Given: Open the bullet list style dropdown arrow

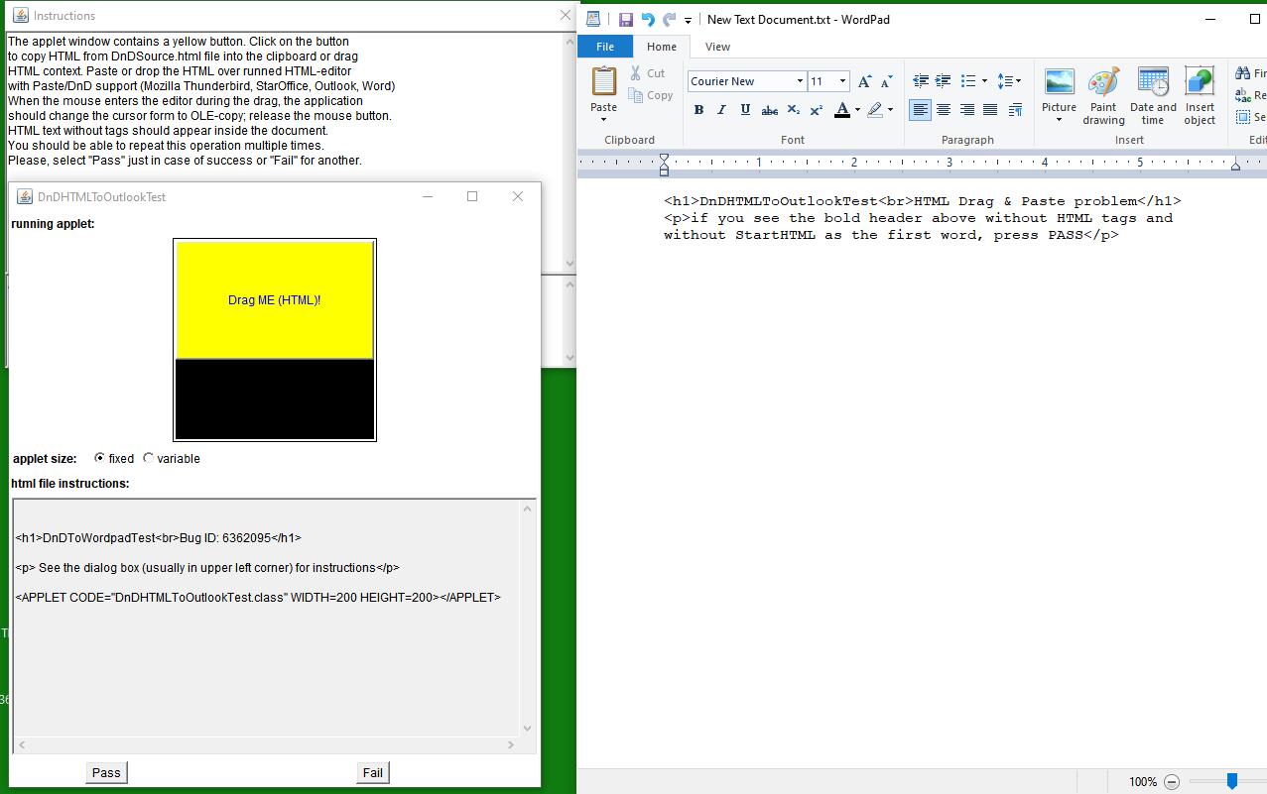Looking at the screenshot, I should tap(984, 81).
